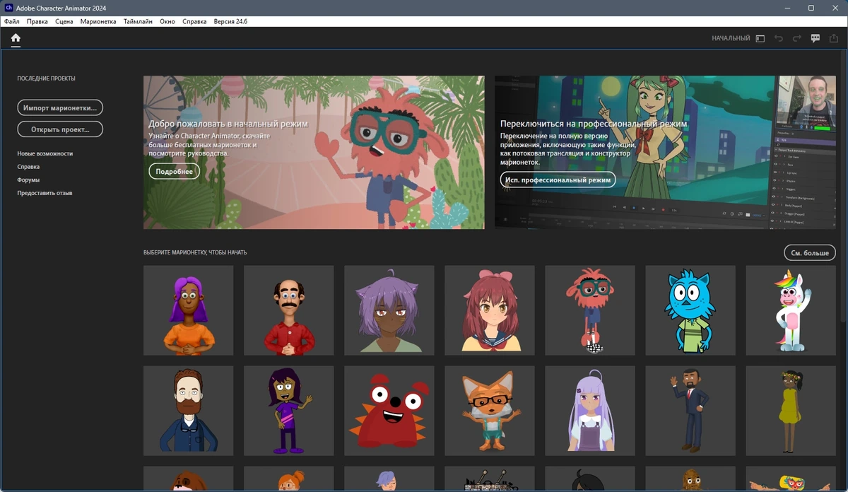
Task: Open the Таймлайн menu
Action: coord(138,22)
